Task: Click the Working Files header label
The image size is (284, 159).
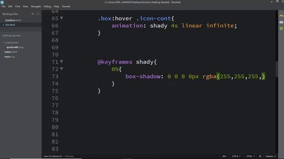Action: click(10, 14)
